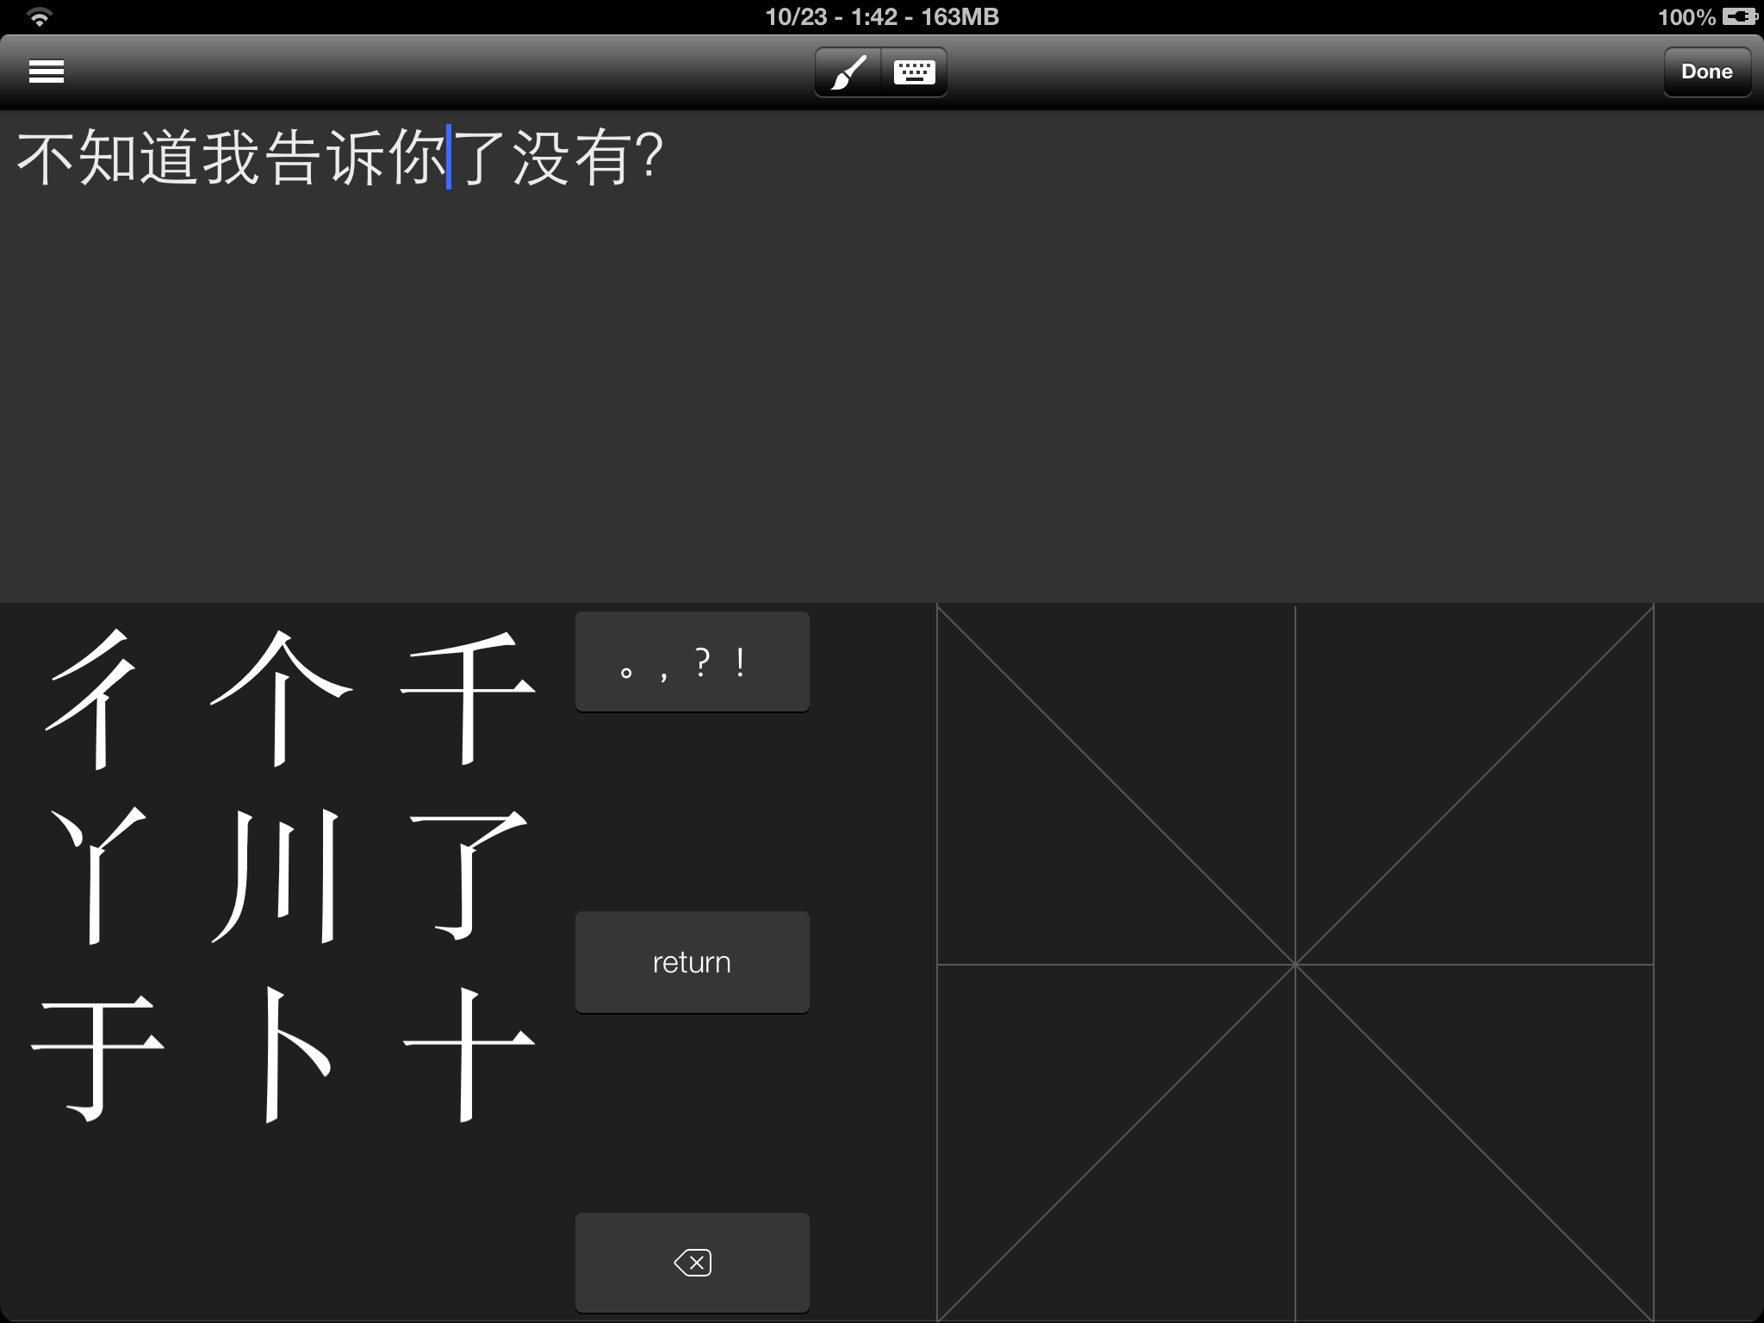Tap the Wi-Fi status icon
1764x1323 pixels.
click(x=39, y=16)
